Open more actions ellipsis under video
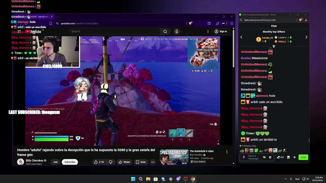Screen dimensions: 326x183 click(x=153, y=162)
